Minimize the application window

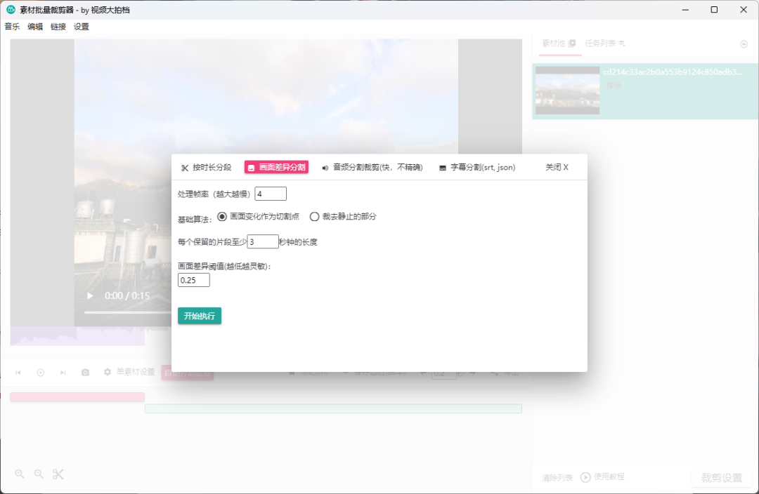pos(685,10)
